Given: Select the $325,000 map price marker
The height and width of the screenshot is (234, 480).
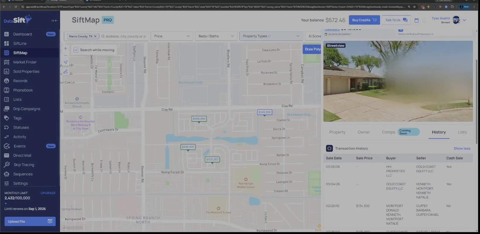Looking at the screenshot, I should pos(212,160).
